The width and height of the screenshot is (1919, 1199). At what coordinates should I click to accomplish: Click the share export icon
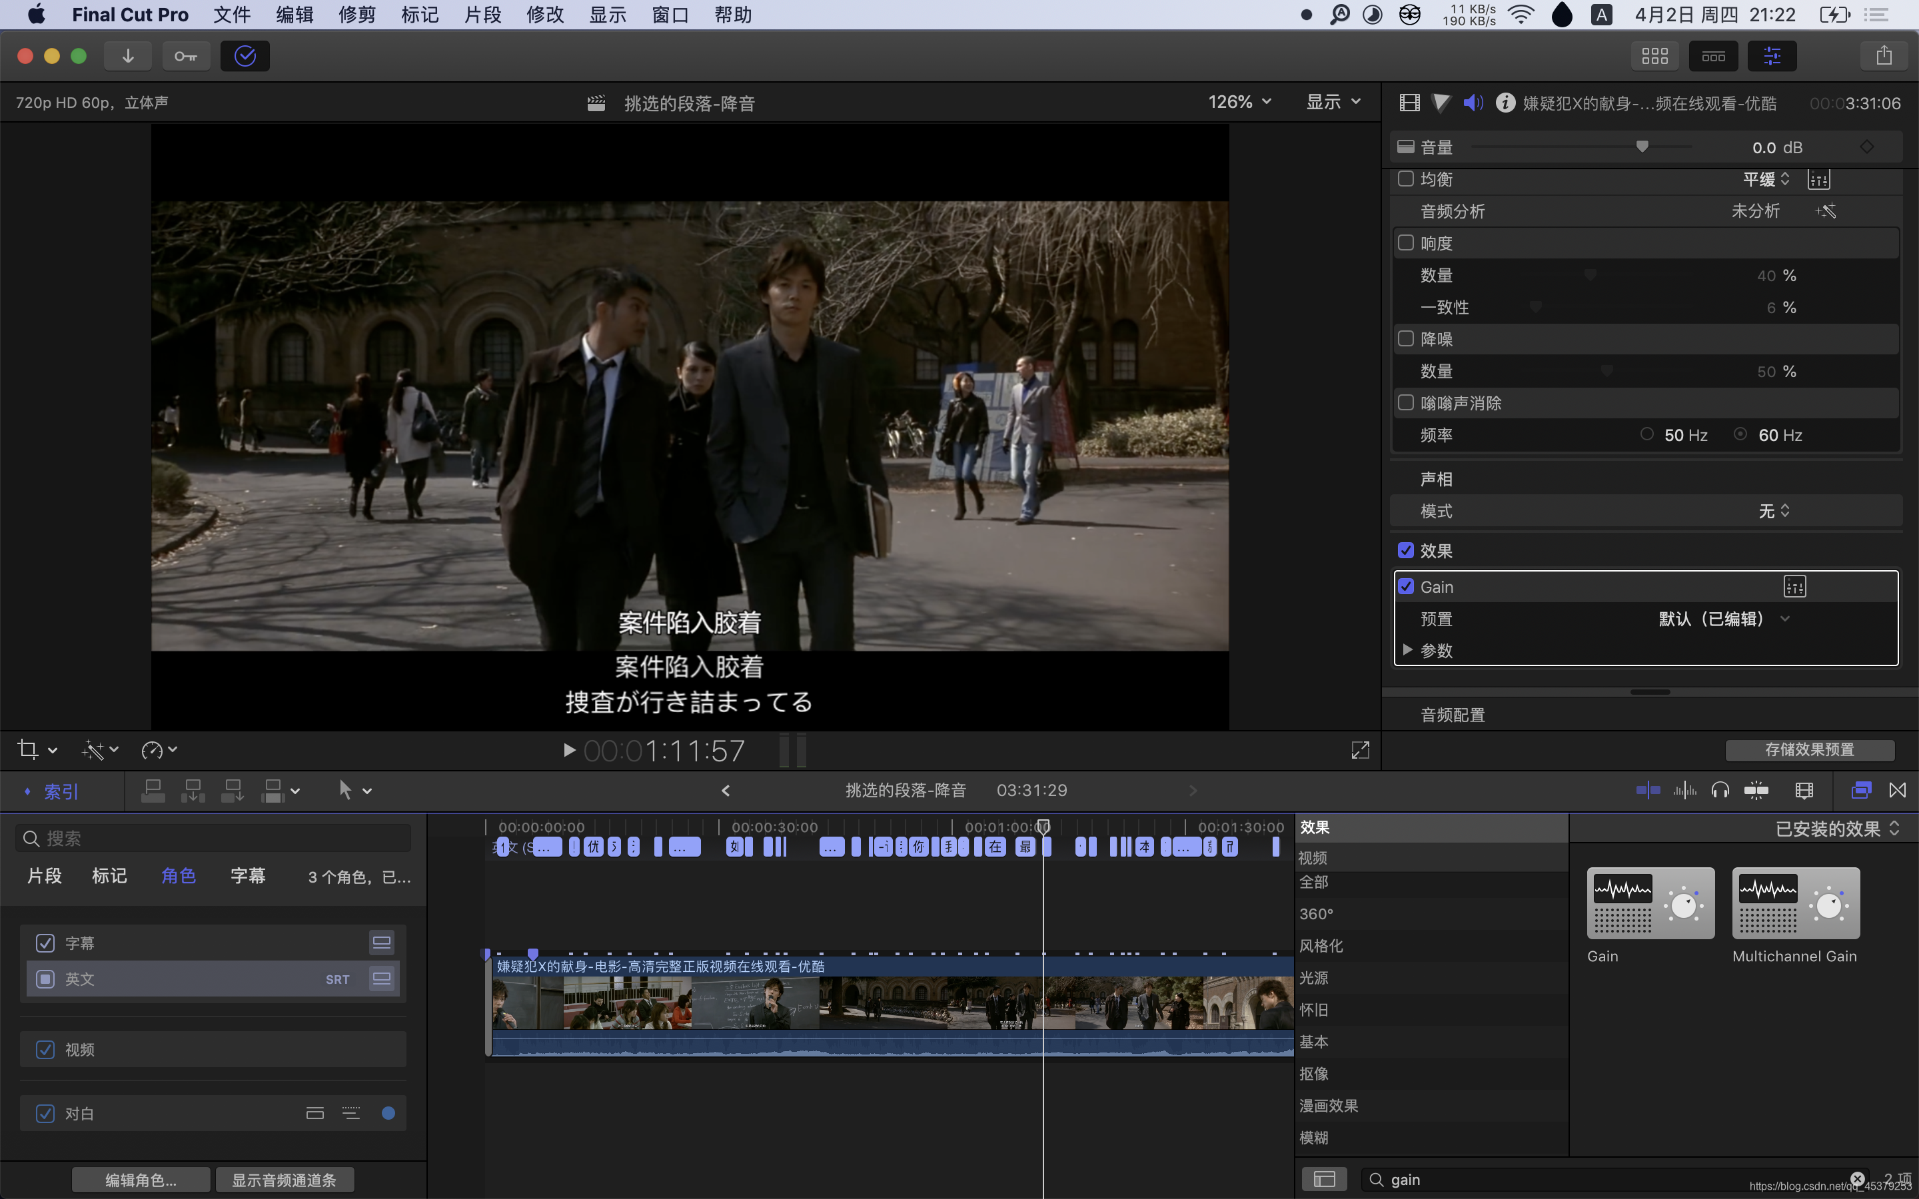click(1884, 57)
